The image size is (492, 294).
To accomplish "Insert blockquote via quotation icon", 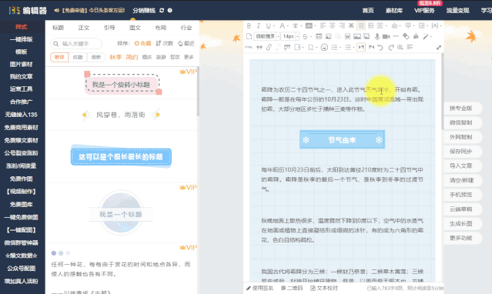I will tap(259, 47).
